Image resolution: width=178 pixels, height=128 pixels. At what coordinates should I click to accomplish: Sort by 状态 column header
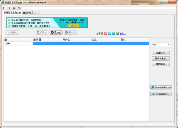pyautogui.click(x=105, y=40)
